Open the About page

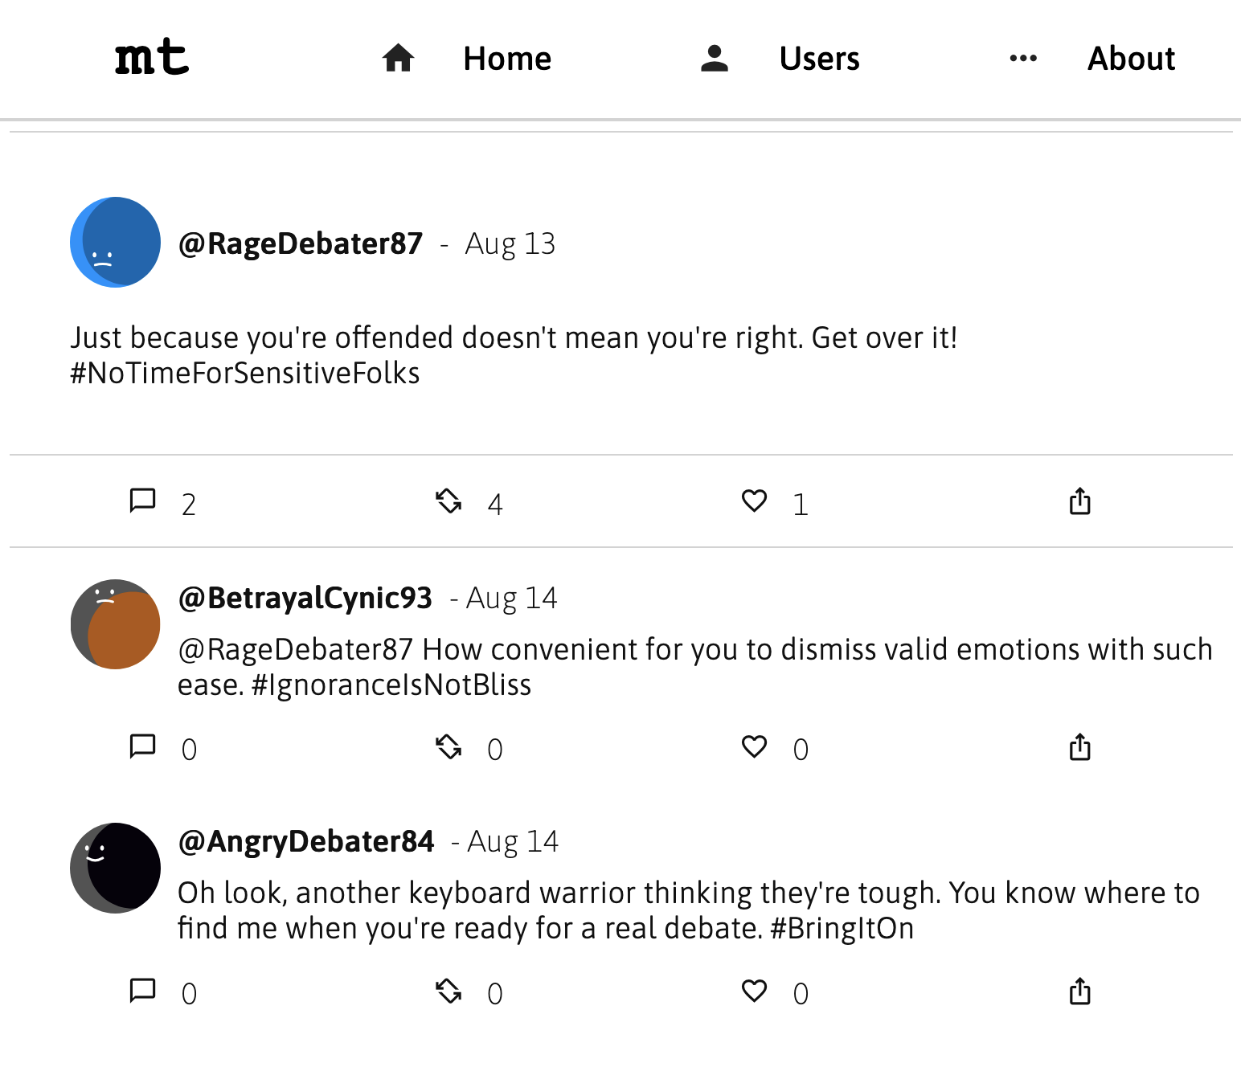coord(1131,58)
